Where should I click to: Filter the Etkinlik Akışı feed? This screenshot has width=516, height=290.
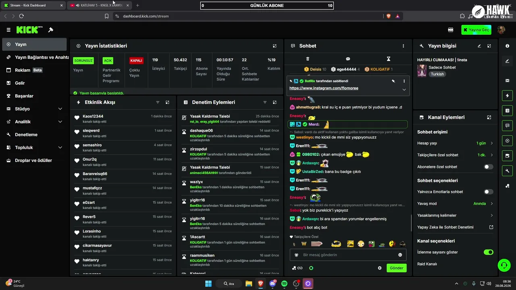pyautogui.click(x=158, y=102)
